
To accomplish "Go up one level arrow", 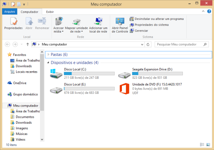I will tap(28, 45).
